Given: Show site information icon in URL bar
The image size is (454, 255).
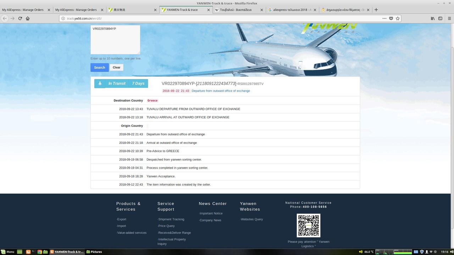Looking at the screenshot, I should click(x=63, y=18).
